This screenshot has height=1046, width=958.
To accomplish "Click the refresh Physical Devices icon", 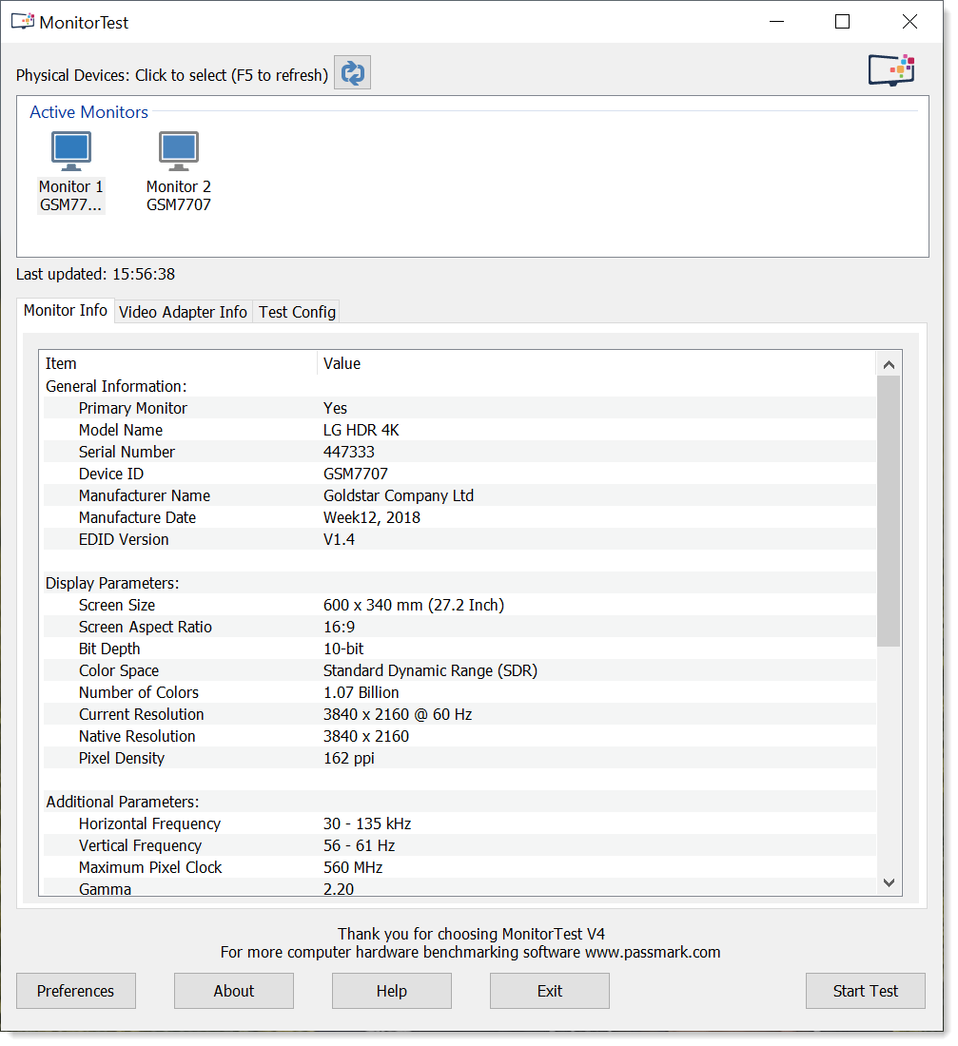I will (x=352, y=72).
